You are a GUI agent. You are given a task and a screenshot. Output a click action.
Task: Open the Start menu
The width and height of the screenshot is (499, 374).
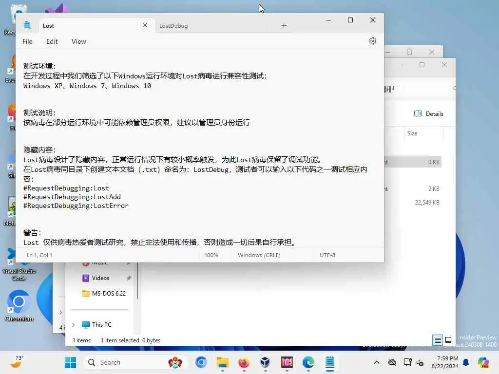click(70, 362)
